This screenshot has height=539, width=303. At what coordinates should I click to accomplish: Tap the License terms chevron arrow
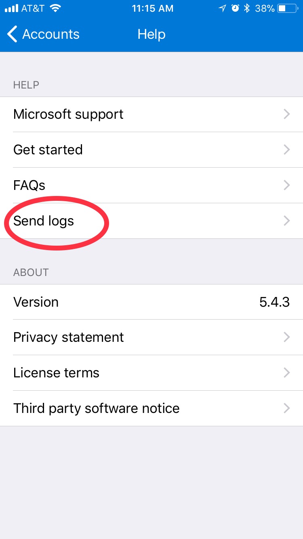(x=287, y=373)
